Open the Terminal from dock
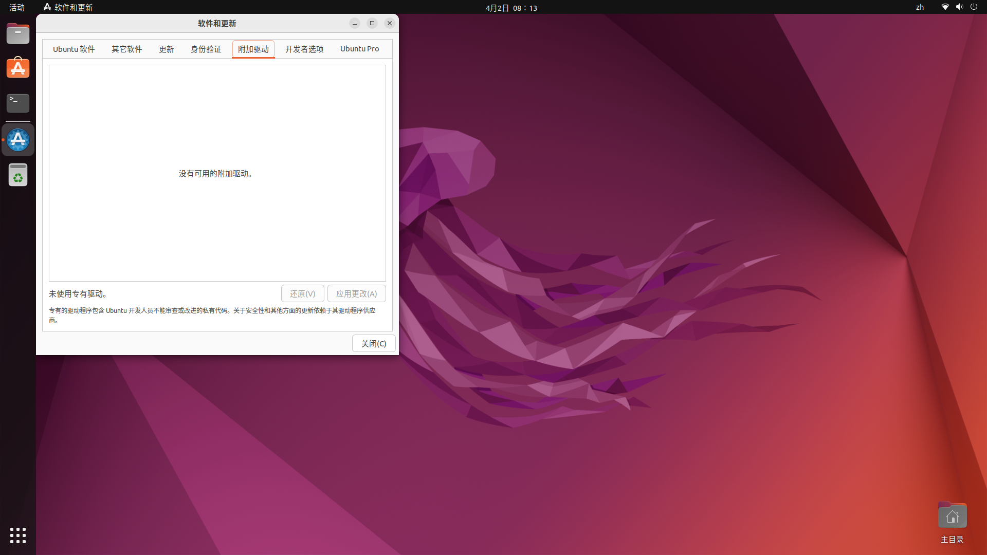The width and height of the screenshot is (987, 555). 18,103
